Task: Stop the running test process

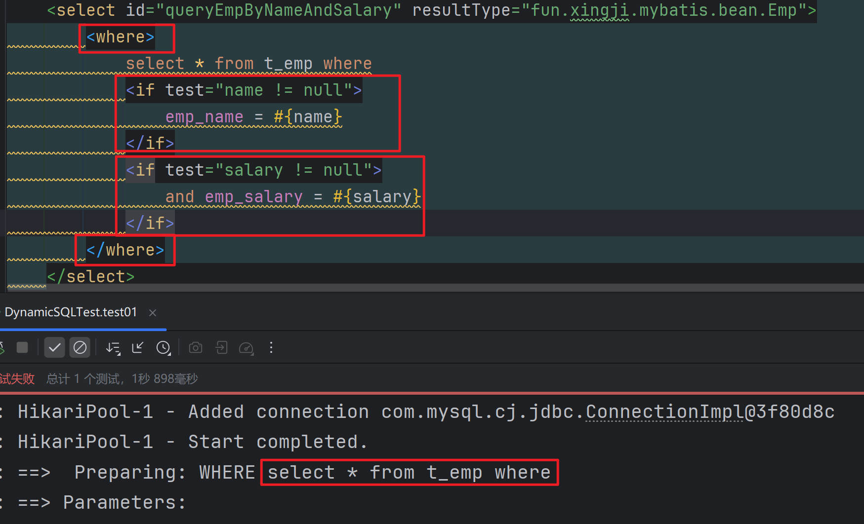Action: (x=22, y=347)
